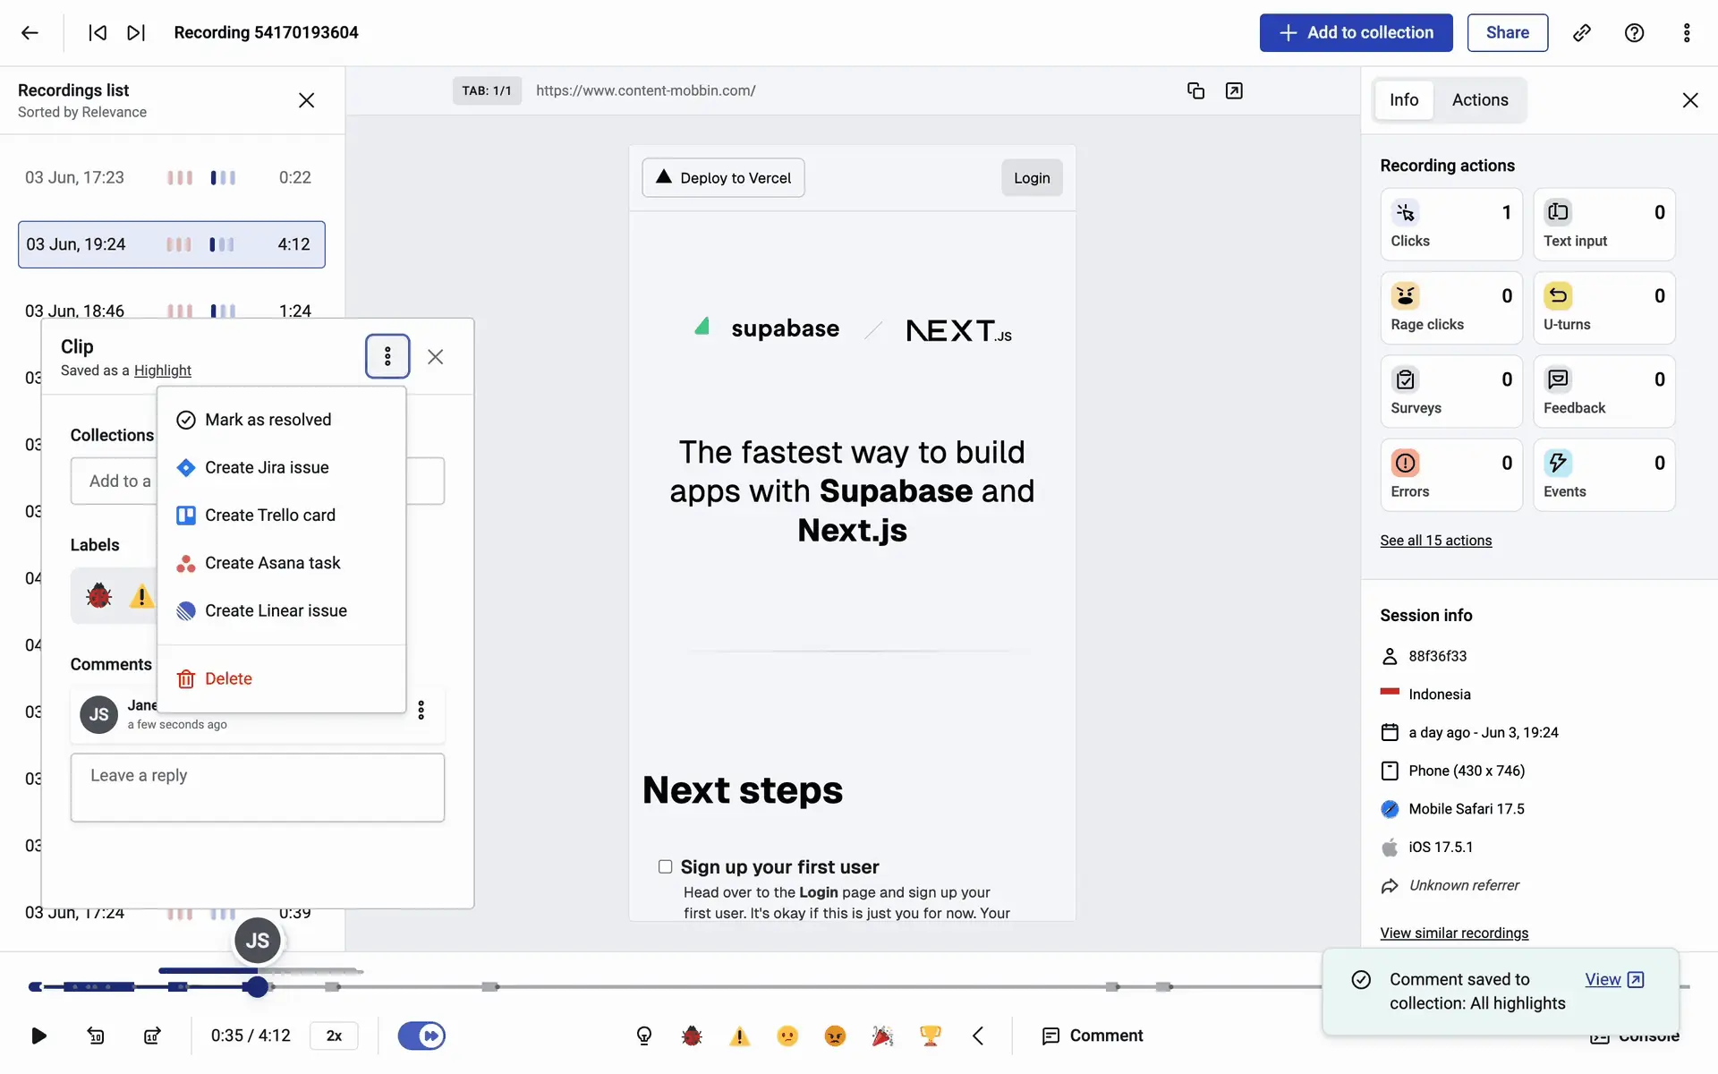
Task: Check the Sign up your first user checkbox
Action: click(665, 866)
